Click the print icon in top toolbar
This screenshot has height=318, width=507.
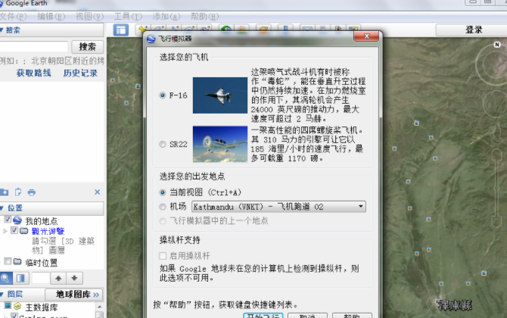(x=322, y=29)
